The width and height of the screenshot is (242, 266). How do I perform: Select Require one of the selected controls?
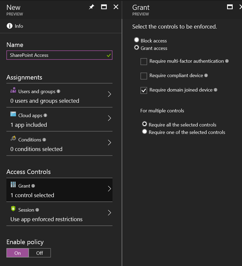[145, 132]
